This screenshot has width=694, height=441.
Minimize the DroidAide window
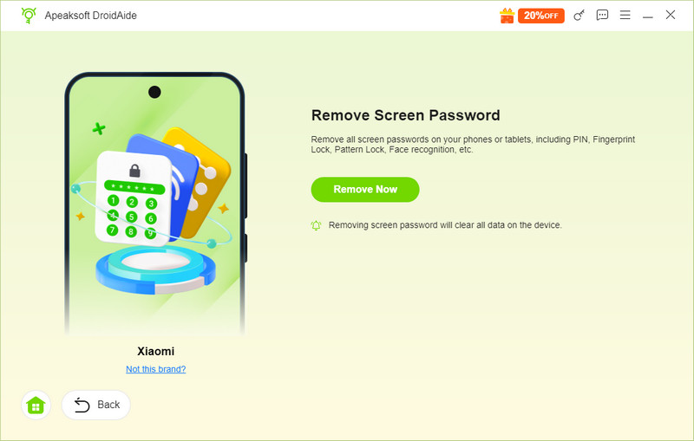coord(647,16)
